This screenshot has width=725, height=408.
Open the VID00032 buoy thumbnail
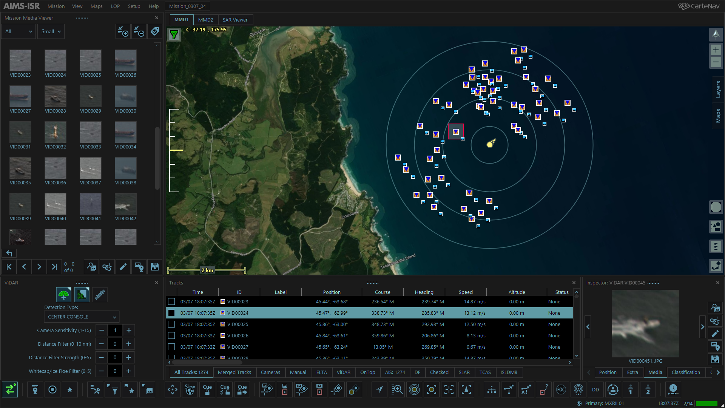pyautogui.click(x=56, y=132)
